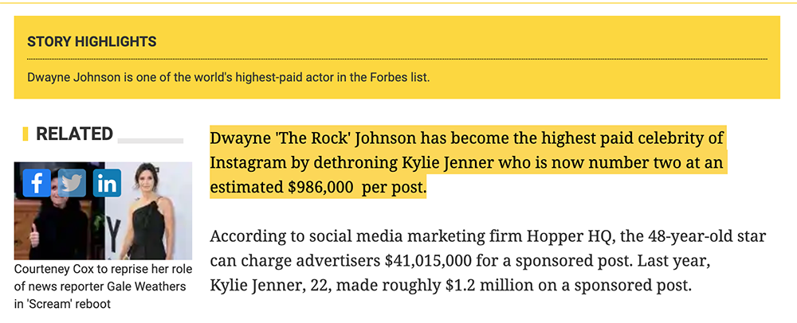Open the Courteney Cox related story thumbnail
This screenshot has width=797, height=323.
click(103, 211)
